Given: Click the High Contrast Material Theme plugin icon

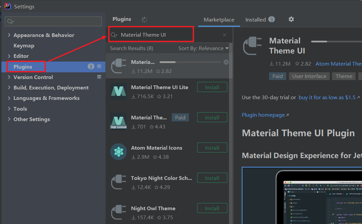Looking at the screenshot, I should click(x=119, y=121).
